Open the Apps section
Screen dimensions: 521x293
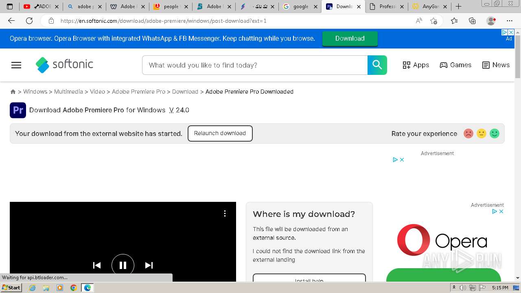[416, 65]
